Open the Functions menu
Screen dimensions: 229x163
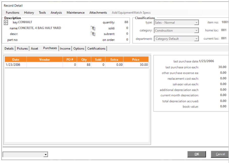point(13,13)
